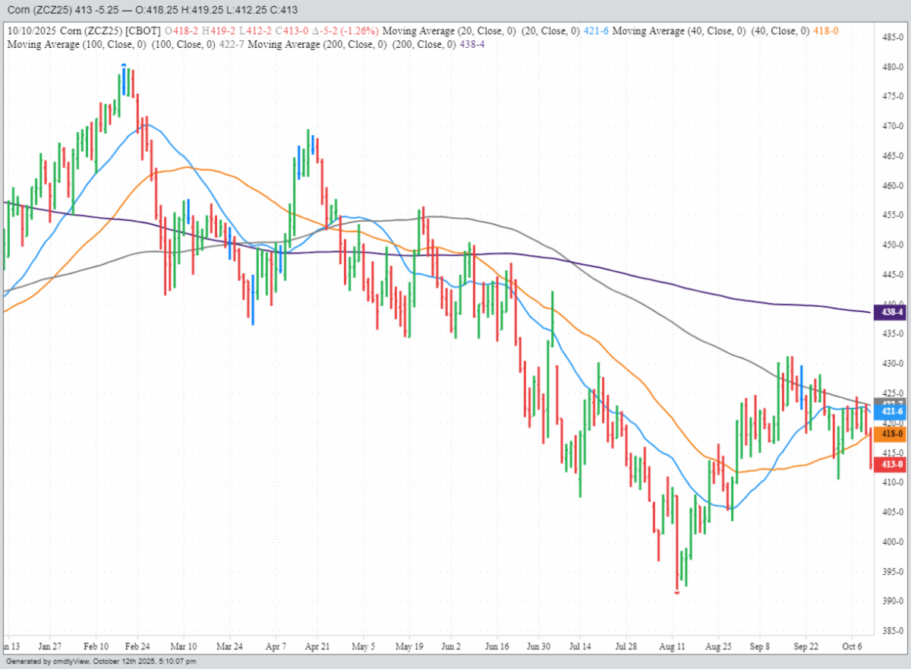Click the purple 438-4 price tag
The height and width of the screenshot is (669, 911).
[x=892, y=312]
